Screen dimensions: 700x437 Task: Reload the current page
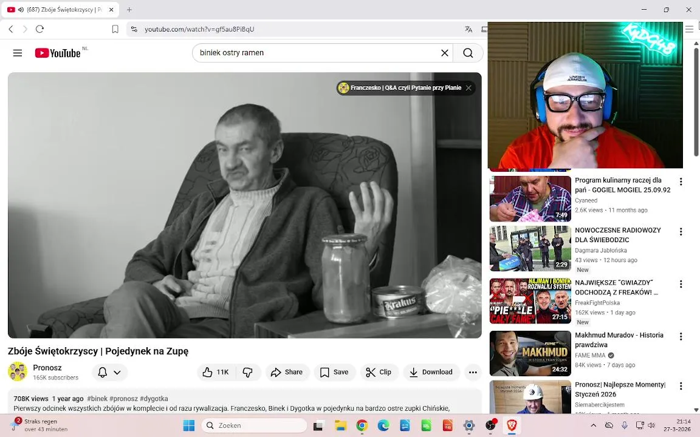(x=39, y=29)
